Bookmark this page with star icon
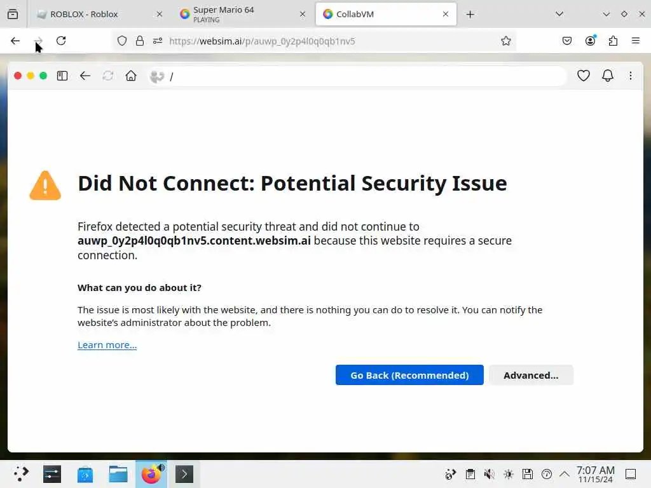The width and height of the screenshot is (651, 488). tap(506, 41)
